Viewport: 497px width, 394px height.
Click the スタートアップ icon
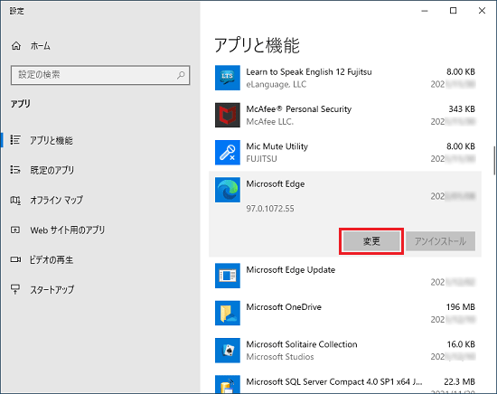pos(15,289)
